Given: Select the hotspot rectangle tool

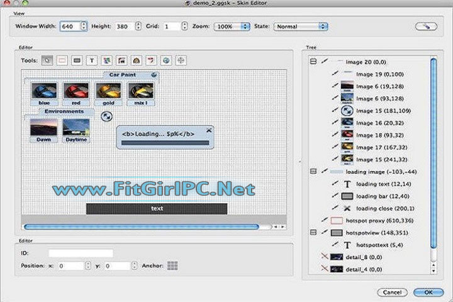Looking at the screenshot, I should [x=62, y=60].
